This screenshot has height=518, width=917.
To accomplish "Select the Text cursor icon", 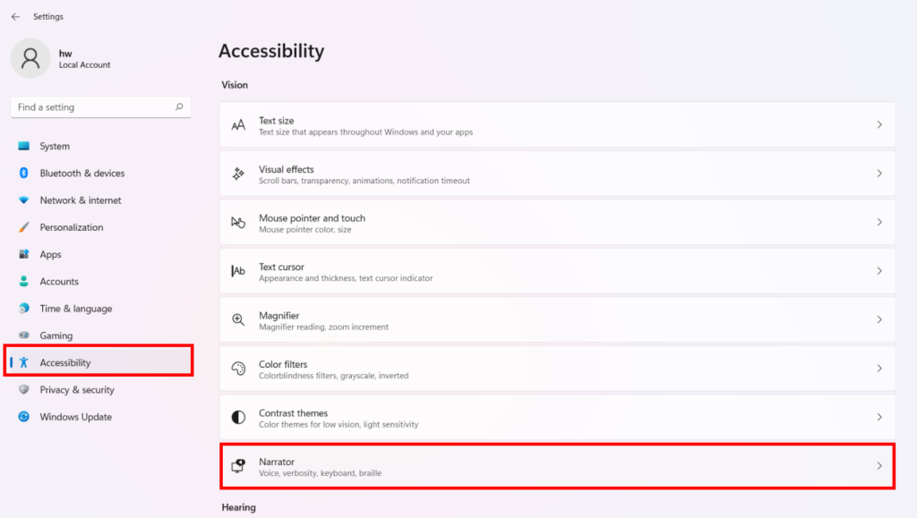I will coord(239,270).
